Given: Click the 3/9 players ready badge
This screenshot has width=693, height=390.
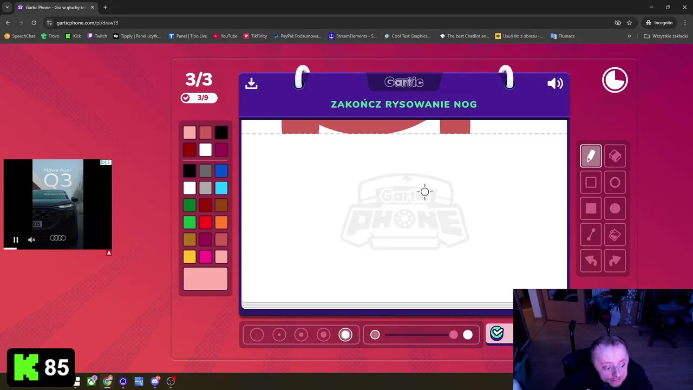Looking at the screenshot, I should 199,97.
